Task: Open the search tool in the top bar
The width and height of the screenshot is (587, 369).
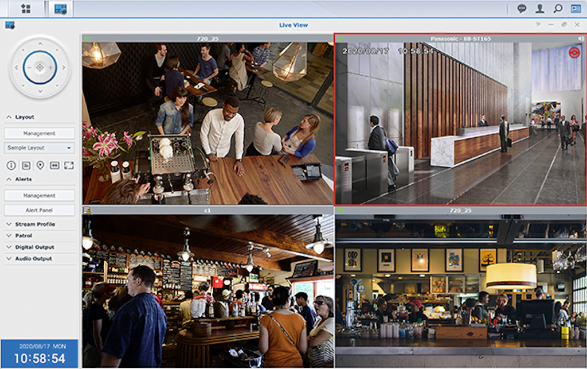Action: pyautogui.click(x=557, y=9)
